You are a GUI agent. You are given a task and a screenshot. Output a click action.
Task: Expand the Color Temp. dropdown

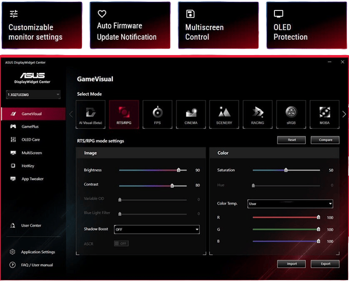click(x=290, y=204)
